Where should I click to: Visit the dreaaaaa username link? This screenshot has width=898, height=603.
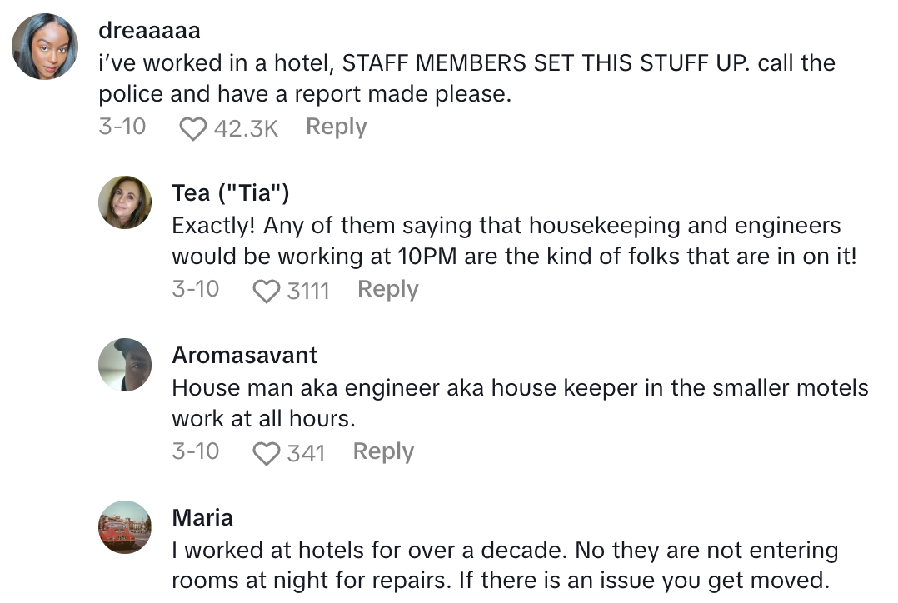point(149,31)
